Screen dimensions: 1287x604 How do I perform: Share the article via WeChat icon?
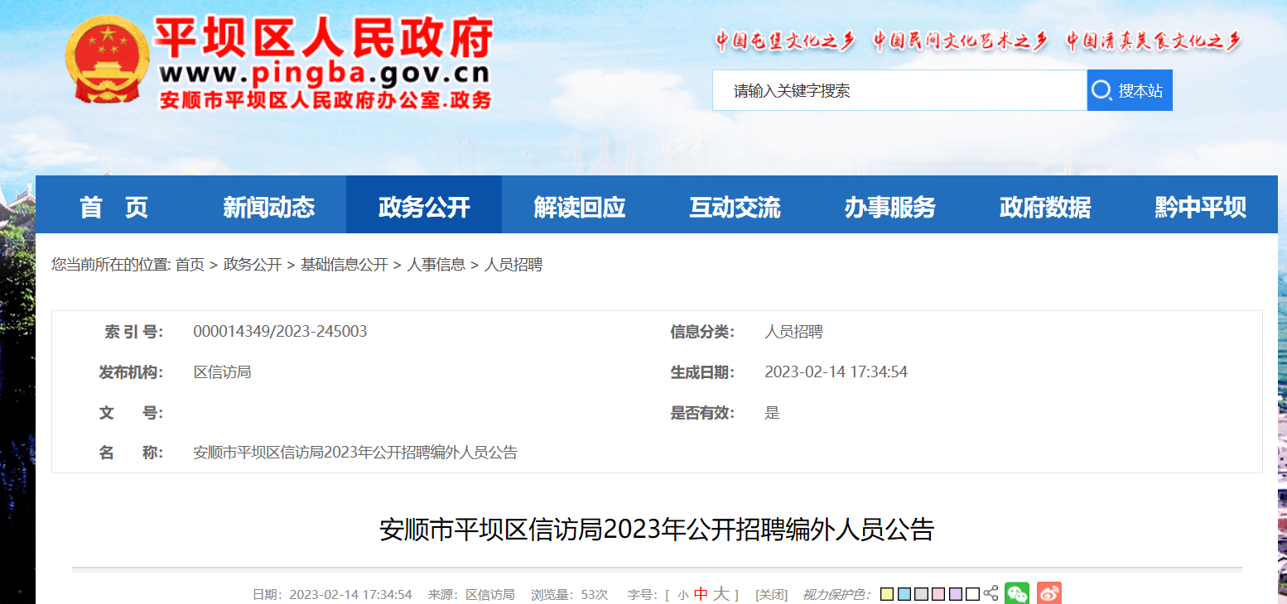click(x=1017, y=593)
